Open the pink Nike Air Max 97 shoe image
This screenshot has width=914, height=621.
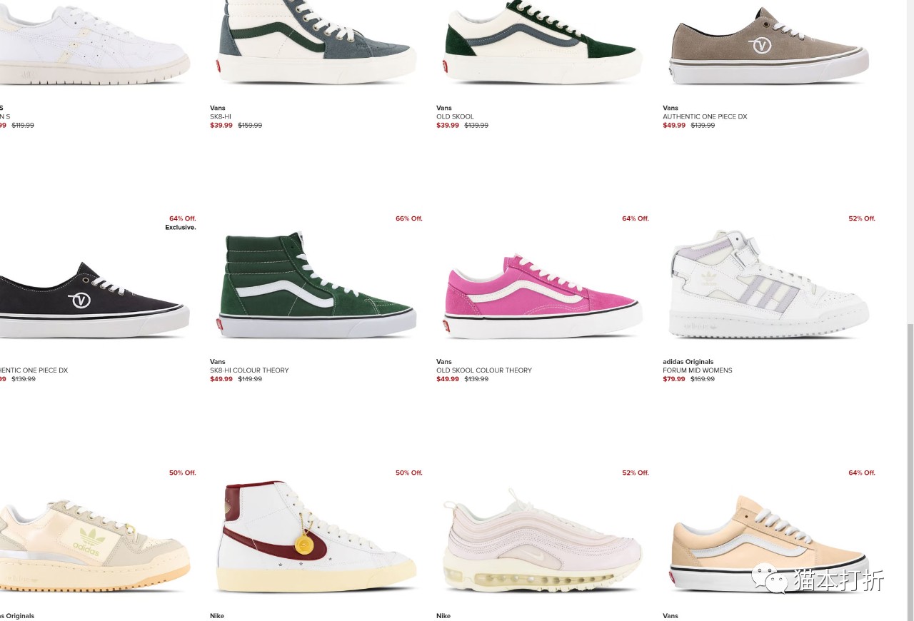pos(543,540)
